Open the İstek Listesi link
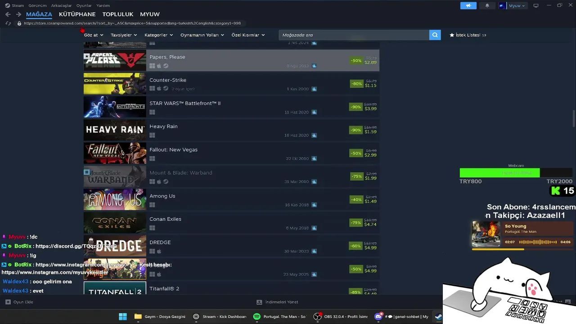 (x=468, y=35)
